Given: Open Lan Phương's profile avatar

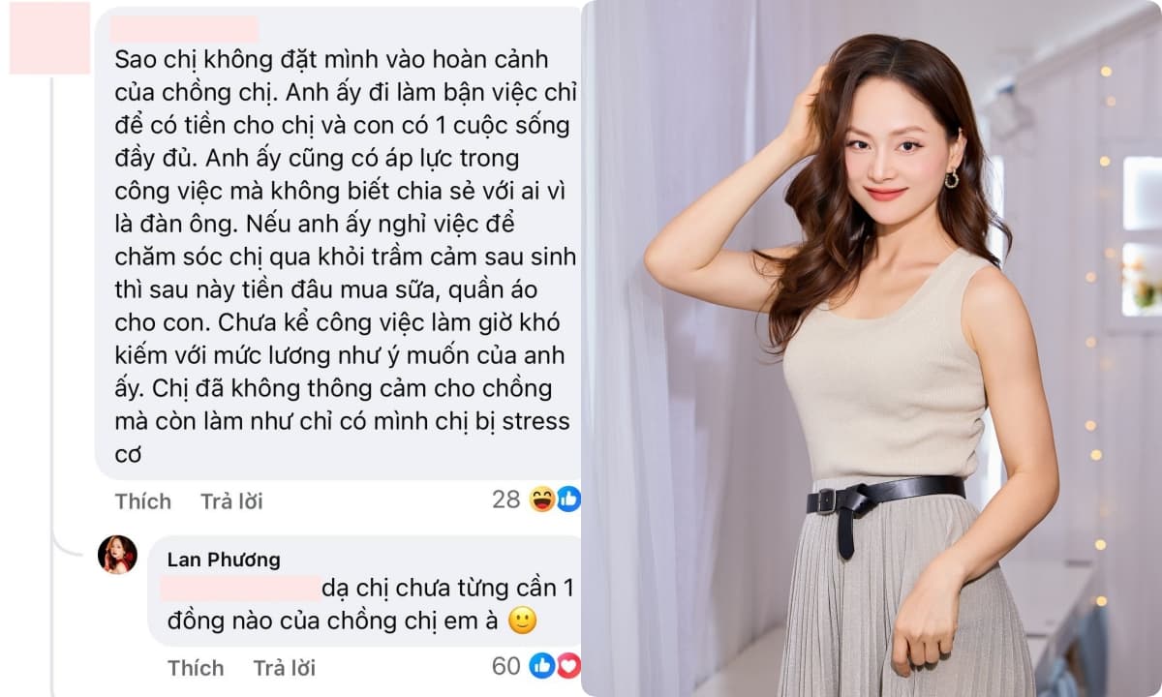Looking at the screenshot, I should 117,555.
